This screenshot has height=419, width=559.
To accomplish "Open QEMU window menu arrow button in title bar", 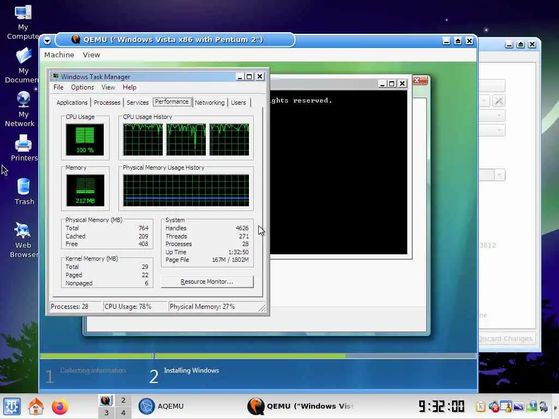I will [47, 40].
